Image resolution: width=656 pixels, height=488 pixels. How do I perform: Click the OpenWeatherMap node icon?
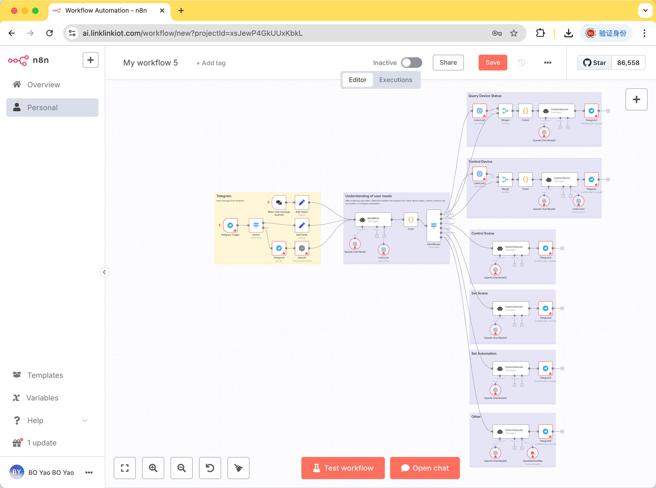click(532, 453)
